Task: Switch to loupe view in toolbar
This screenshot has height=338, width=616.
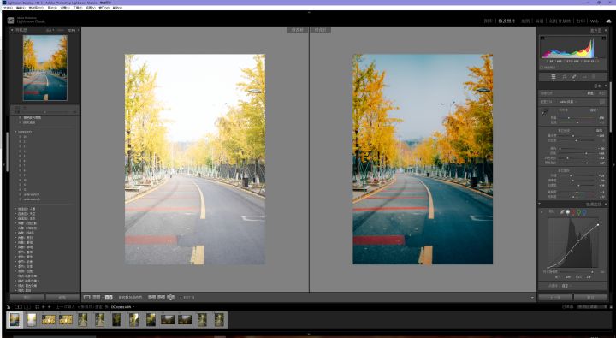Action: pyautogui.click(x=86, y=298)
